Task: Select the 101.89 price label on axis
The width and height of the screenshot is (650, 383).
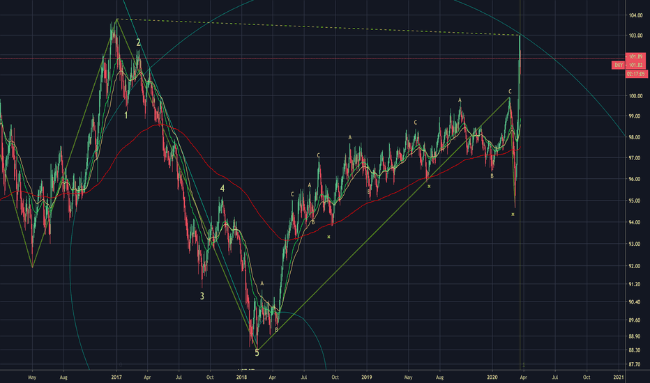Action: click(x=635, y=56)
